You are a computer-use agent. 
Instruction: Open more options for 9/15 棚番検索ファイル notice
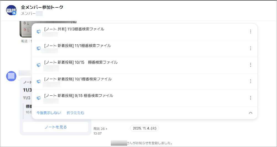250,98
